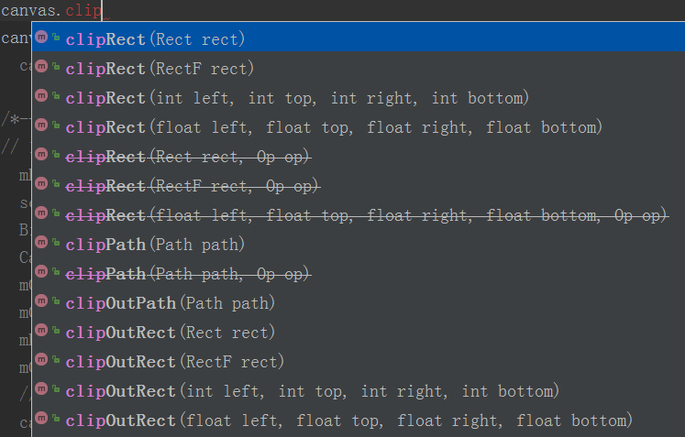Image resolution: width=685 pixels, height=437 pixels.
Task: Select deprecated clipRect(Rect rect, Op op)
Action: (359, 157)
